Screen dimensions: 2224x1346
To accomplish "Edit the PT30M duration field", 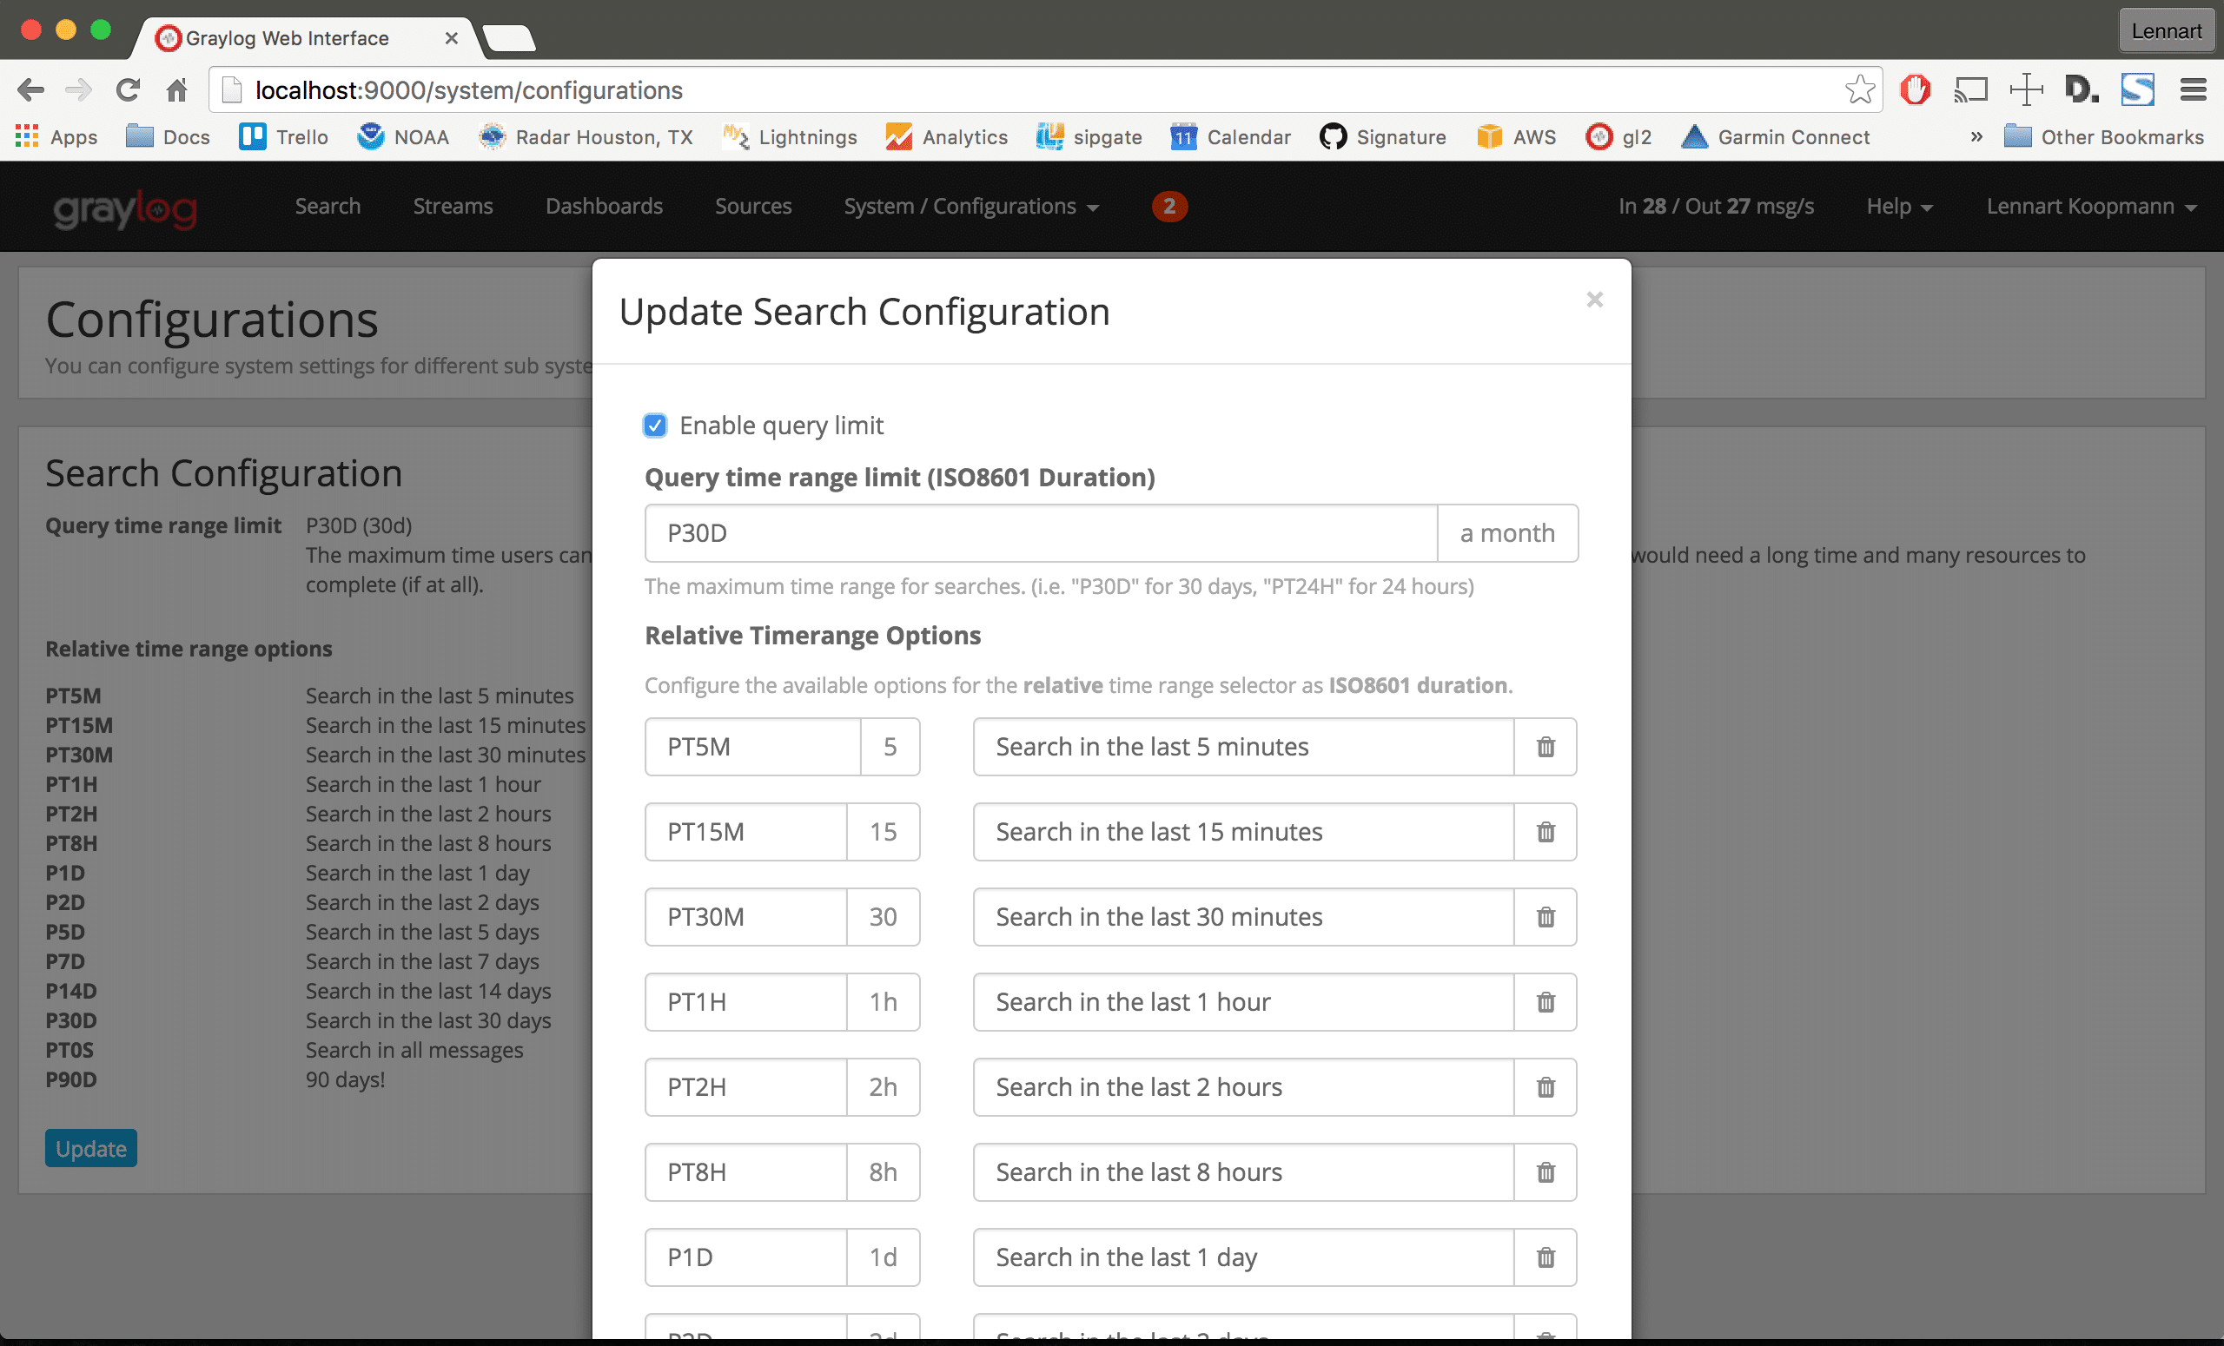I will pyautogui.click(x=745, y=916).
